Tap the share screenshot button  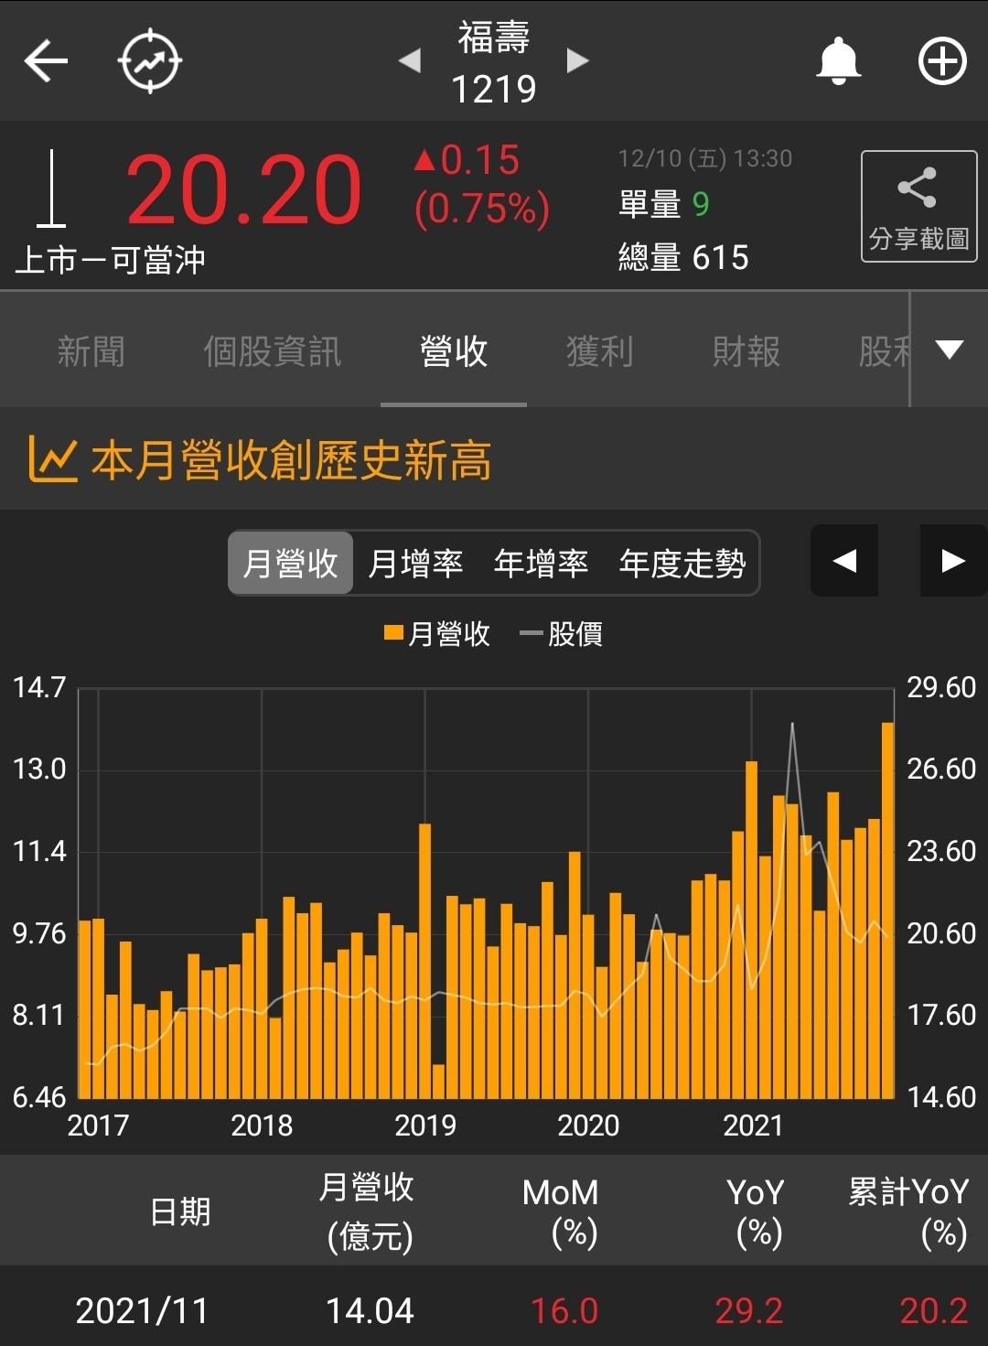(918, 206)
